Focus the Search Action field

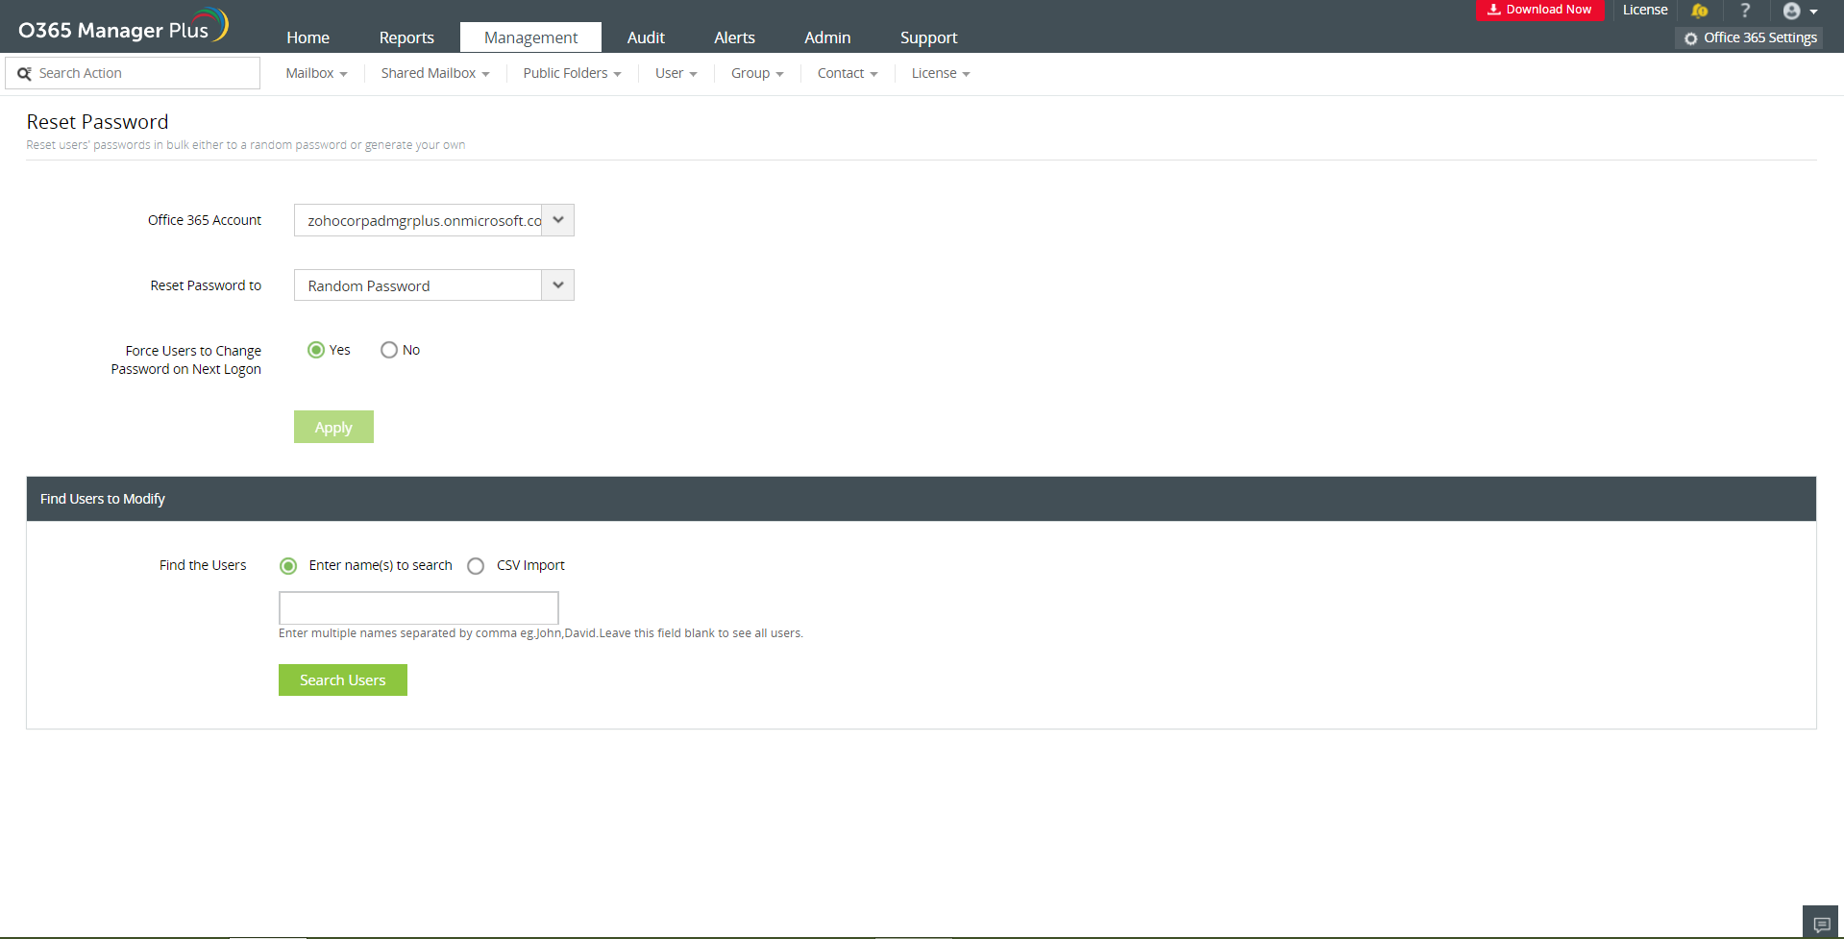(x=133, y=73)
